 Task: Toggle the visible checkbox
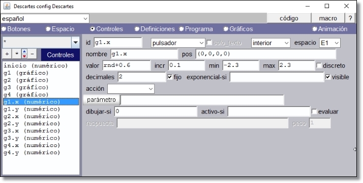click(x=328, y=77)
